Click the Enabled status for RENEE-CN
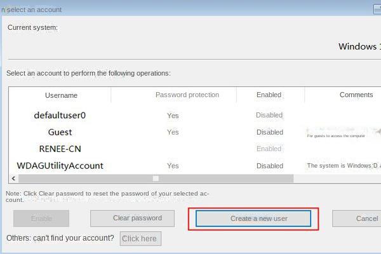Image resolution: width=381 pixels, height=254 pixels. tap(269, 149)
